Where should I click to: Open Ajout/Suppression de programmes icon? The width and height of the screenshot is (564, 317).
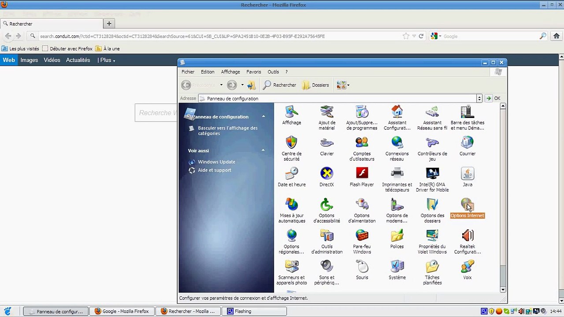[x=362, y=118]
